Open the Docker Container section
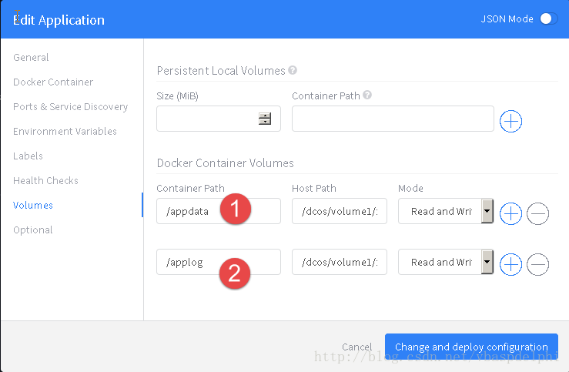 click(x=53, y=82)
